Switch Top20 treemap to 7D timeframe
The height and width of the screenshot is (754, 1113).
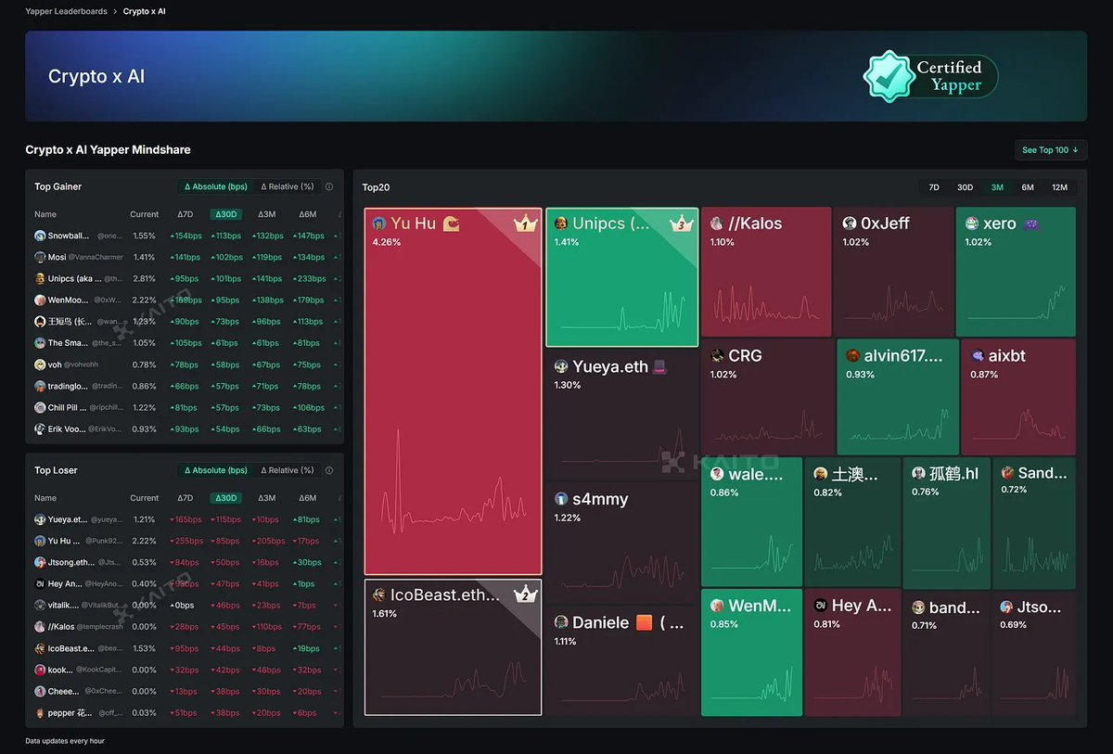click(934, 187)
